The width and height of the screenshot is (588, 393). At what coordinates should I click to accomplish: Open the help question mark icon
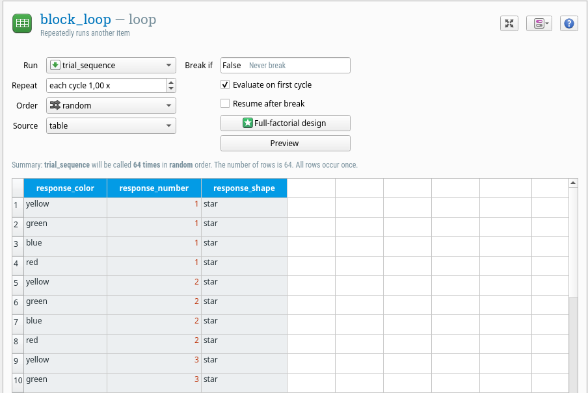568,23
